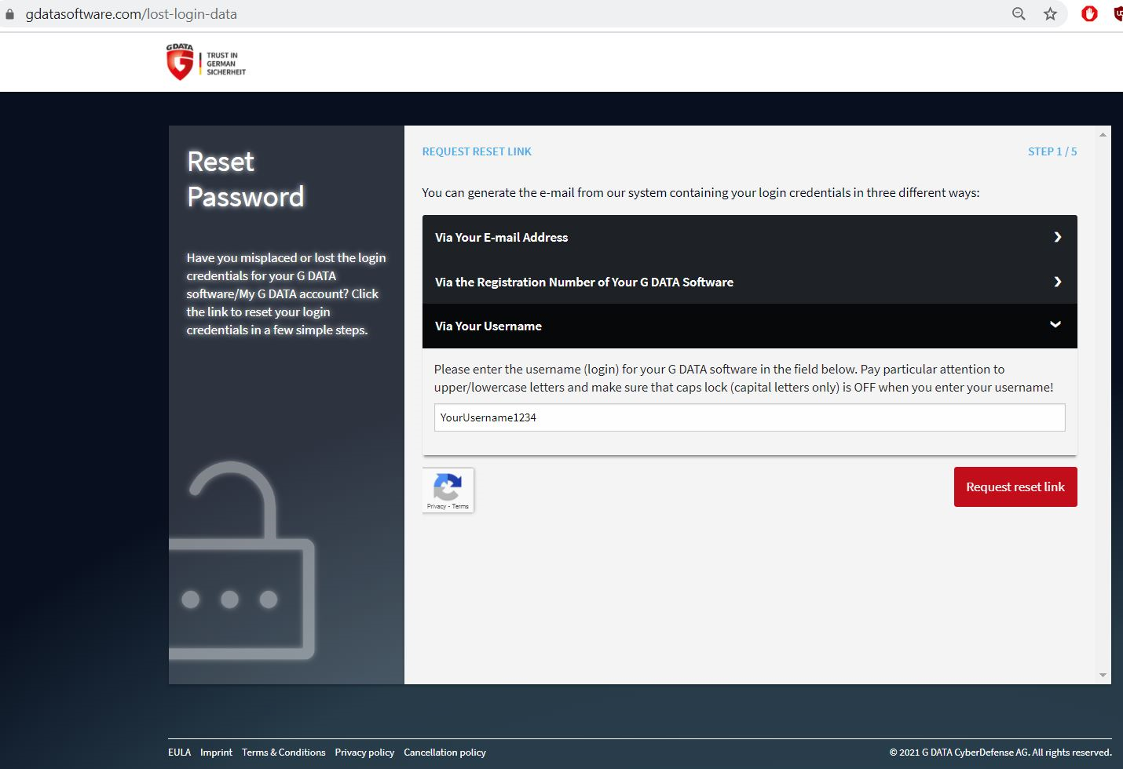Expand Via Your E-mail Address section

coord(750,237)
